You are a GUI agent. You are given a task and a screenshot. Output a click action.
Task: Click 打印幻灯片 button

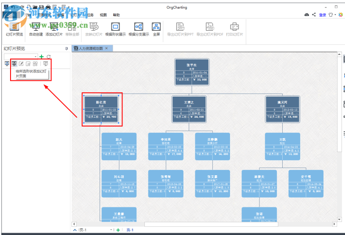click(234, 29)
